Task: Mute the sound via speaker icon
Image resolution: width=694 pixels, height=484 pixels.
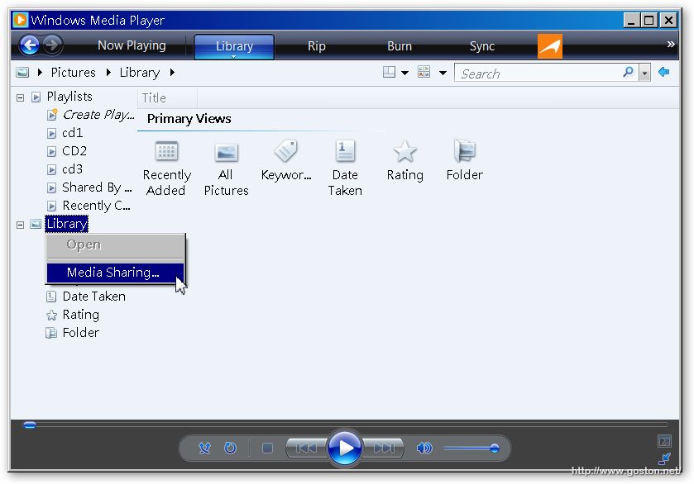Action: (x=424, y=448)
